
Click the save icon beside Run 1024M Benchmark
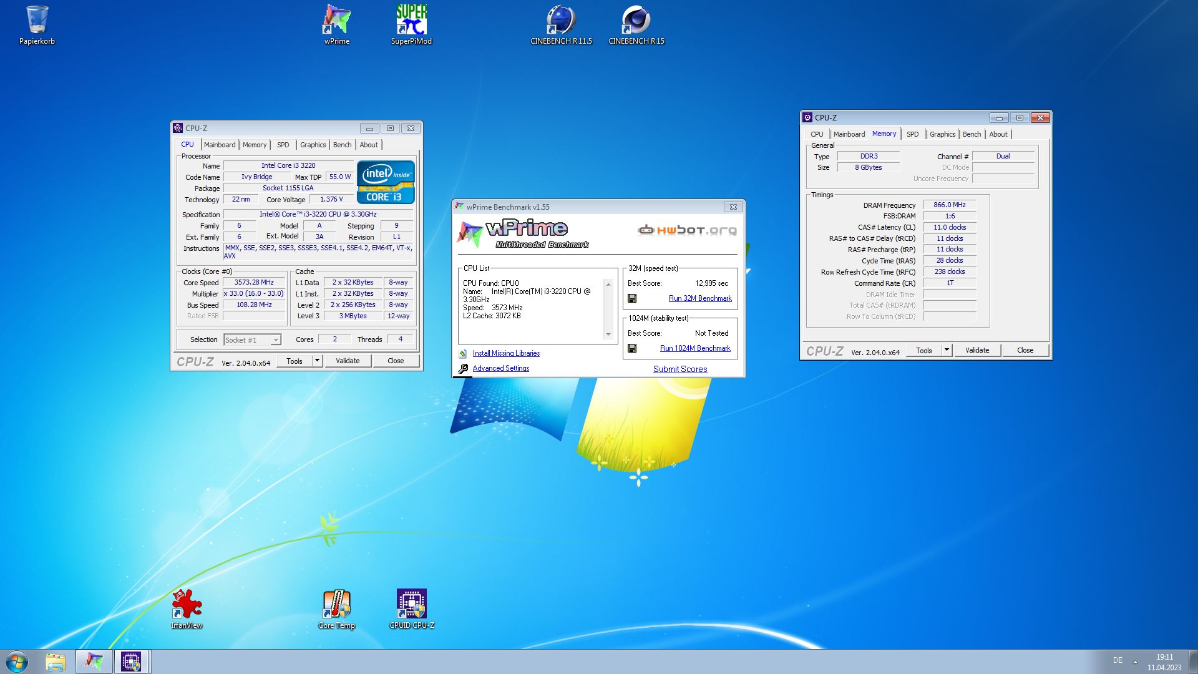point(632,348)
